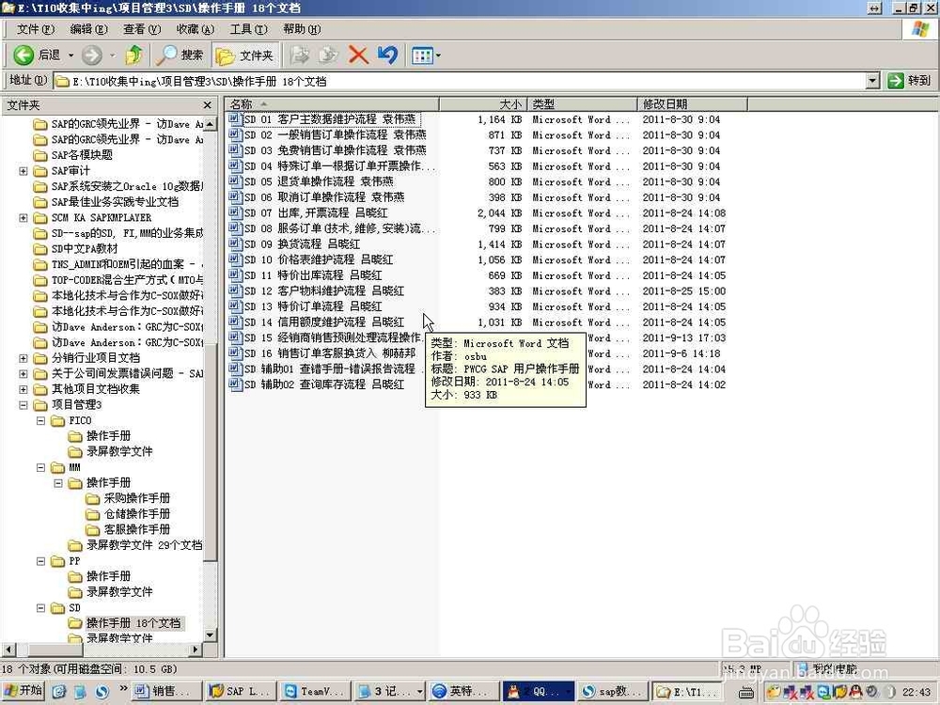Select Word icon of SD 16 销售订单客服换货入
This screenshot has width=940, height=705.
coord(234,352)
